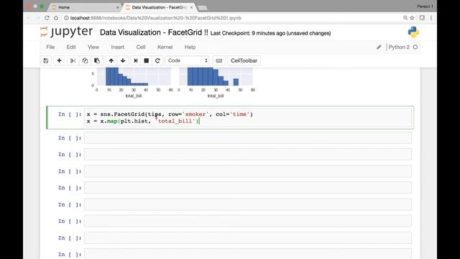Click the Python logo
Viewport: 460px width, 259px height.
pos(413,32)
